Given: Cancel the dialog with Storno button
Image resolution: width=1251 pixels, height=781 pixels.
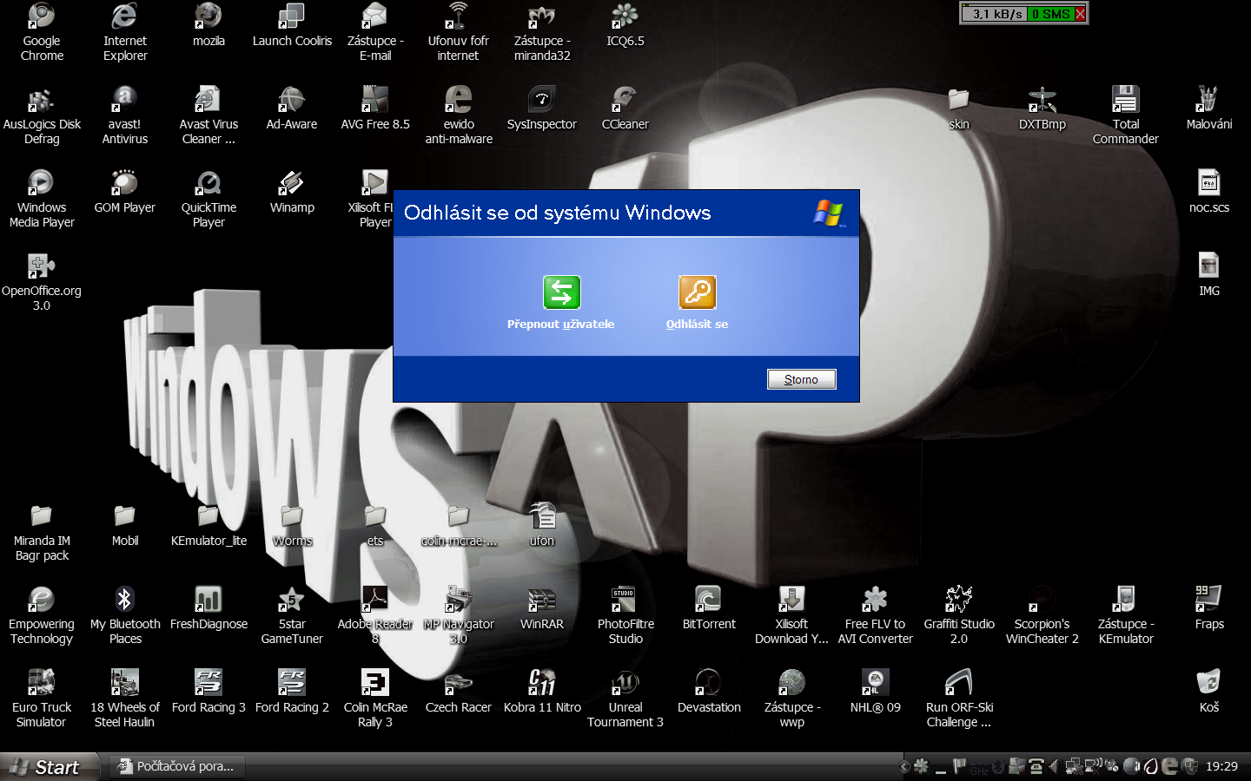Looking at the screenshot, I should [x=801, y=379].
